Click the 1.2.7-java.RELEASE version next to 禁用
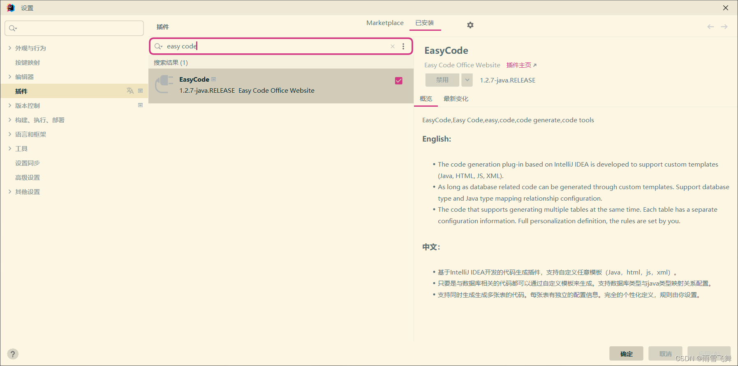The height and width of the screenshot is (366, 738). (x=508, y=80)
